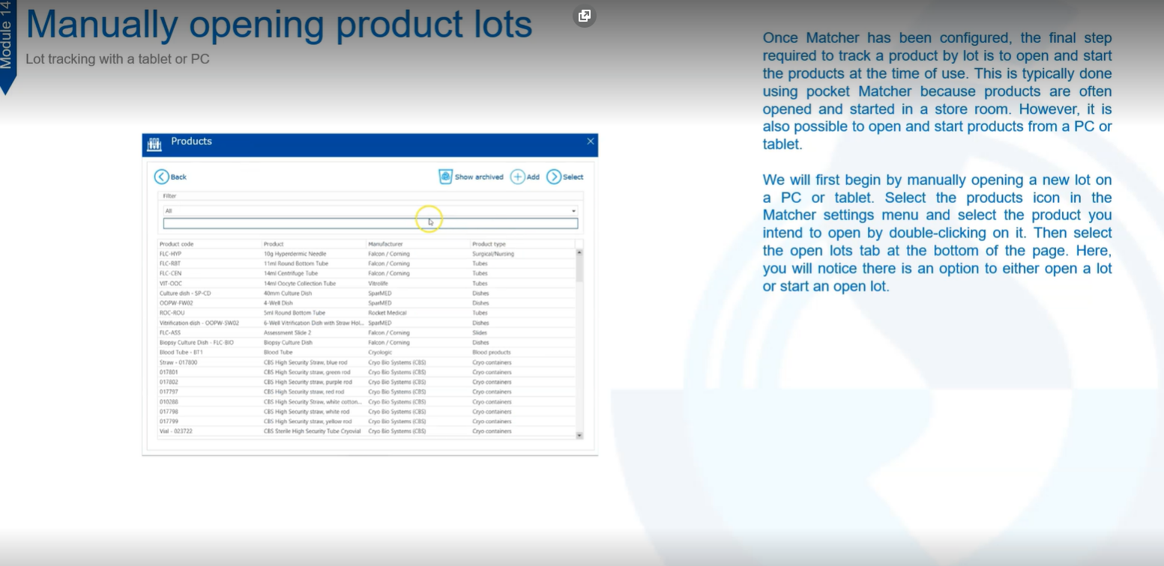1164x566 pixels.
Task: Pick the ROC-ROU 5ml Round Bottom Tube row
Action: 300,313
